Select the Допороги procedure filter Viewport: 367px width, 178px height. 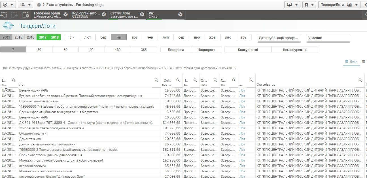(x=176, y=50)
